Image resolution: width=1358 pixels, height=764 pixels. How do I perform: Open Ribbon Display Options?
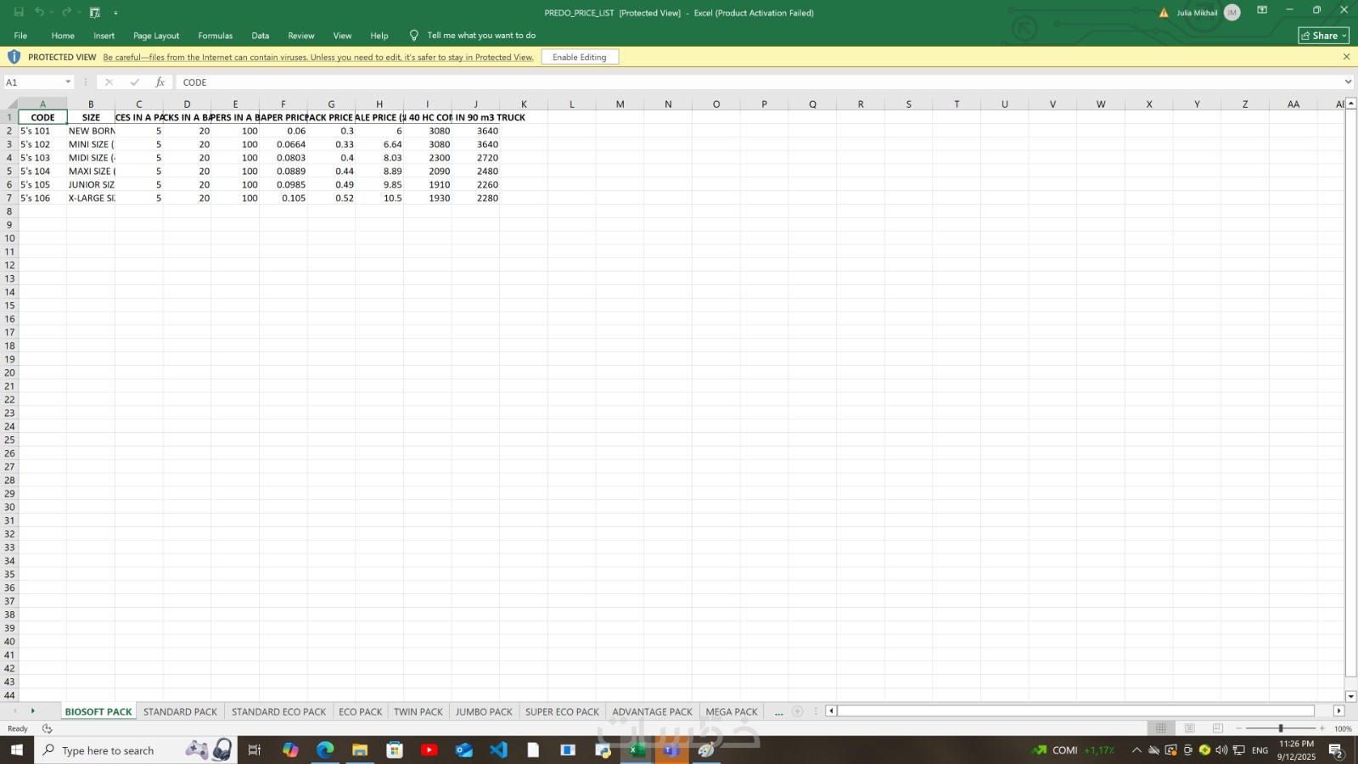1262,10
